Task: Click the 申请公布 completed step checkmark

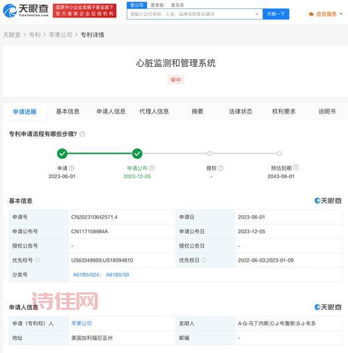Action: click(137, 154)
